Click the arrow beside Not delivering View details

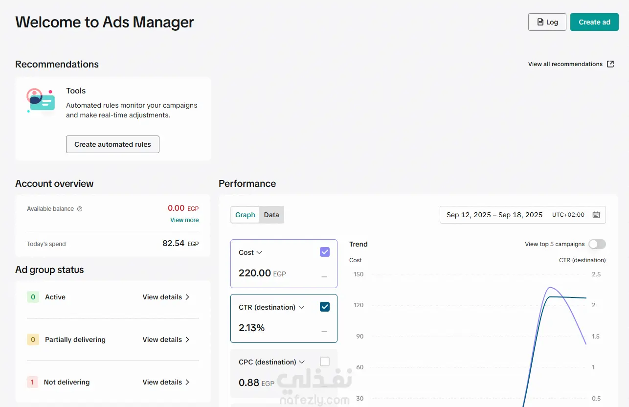187,382
